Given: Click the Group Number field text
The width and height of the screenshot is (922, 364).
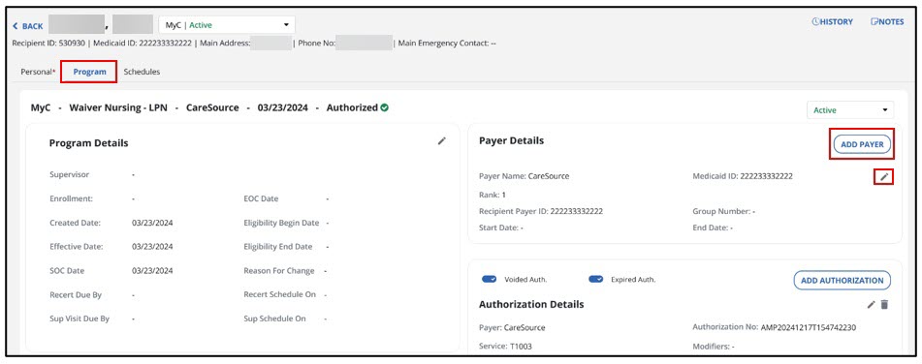Looking at the screenshot, I should [724, 211].
